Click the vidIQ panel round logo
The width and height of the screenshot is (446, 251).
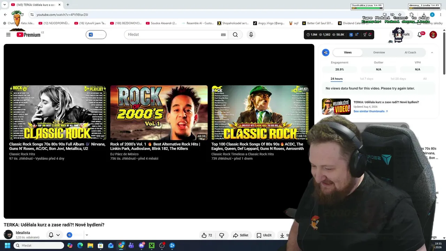(x=326, y=52)
